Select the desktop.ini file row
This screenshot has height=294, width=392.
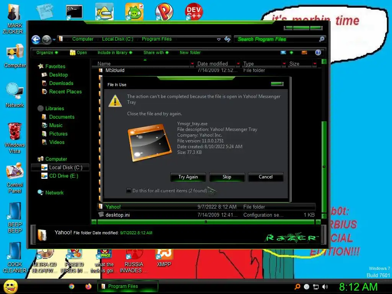point(206,215)
